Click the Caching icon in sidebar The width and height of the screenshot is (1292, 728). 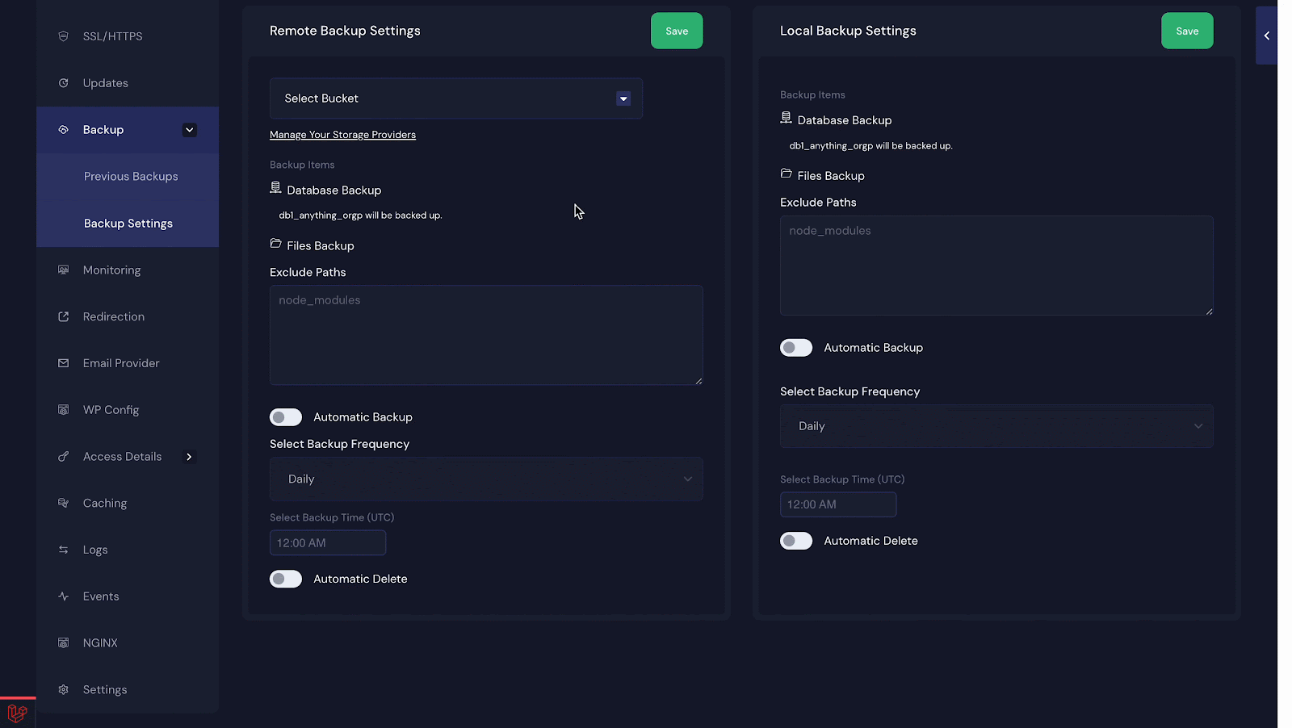[x=63, y=503]
